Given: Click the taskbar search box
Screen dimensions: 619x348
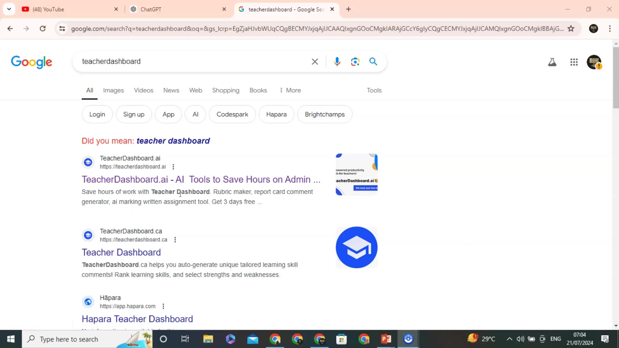Looking at the screenshot, I should pos(87,339).
